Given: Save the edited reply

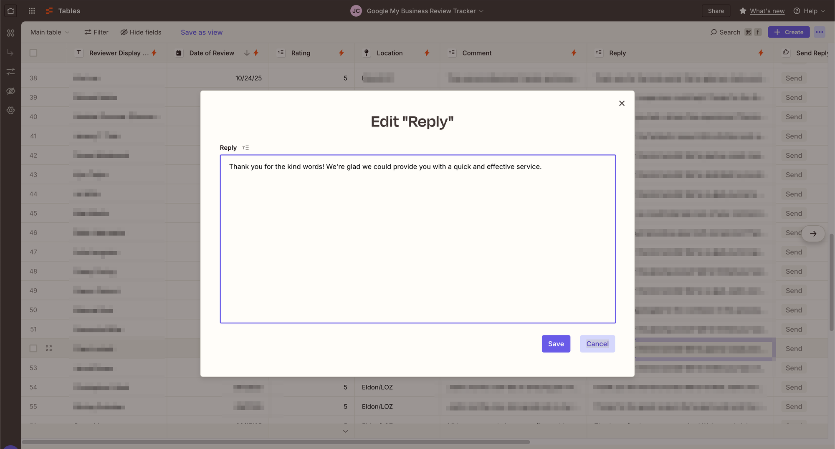Looking at the screenshot, I should coord(556,344).
